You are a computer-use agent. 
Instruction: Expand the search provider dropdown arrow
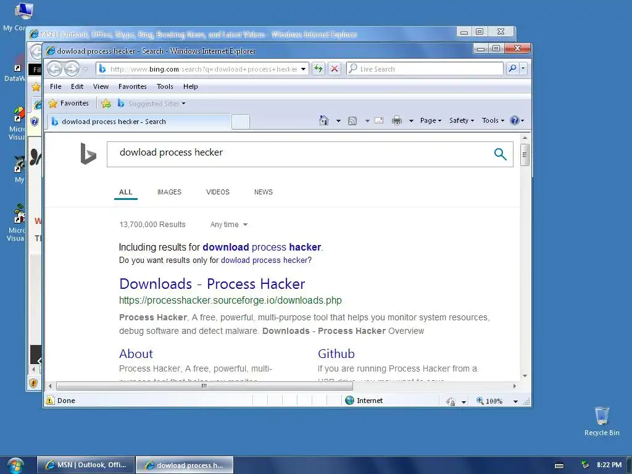tap(523, 69)
